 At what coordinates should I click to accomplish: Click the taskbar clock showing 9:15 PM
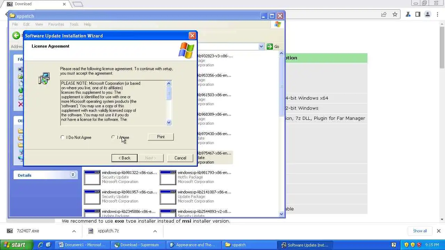[x=432, y=245]
